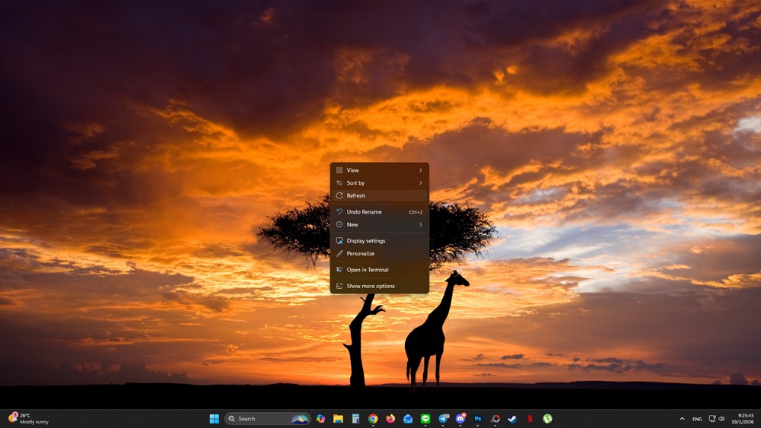761x428 pixels.
Task: Open the Calculator taskbar icon
Action: 355,419
